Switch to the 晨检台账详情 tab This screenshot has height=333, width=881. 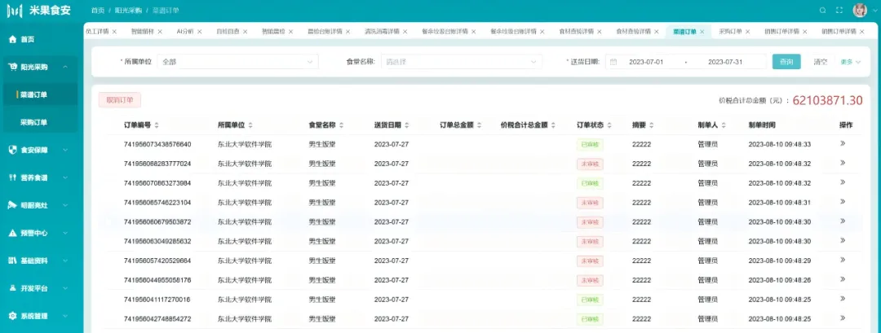coord(325,32)
